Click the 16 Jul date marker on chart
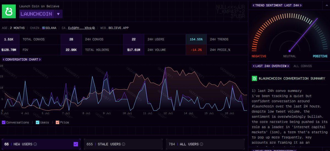 click(230, 113)
